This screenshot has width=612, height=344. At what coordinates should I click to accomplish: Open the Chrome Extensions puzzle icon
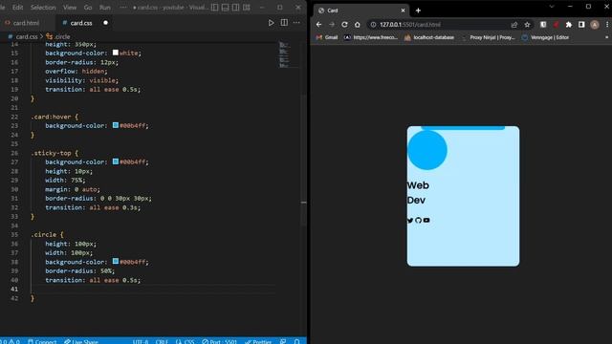[569, 24]
